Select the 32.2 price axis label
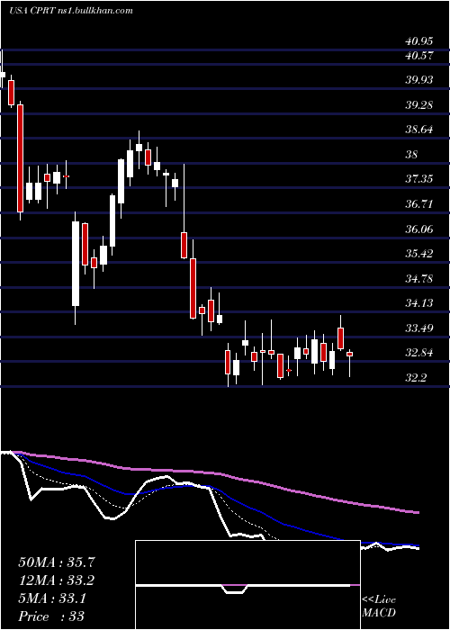The height and width of the screenshot is (630, 450). [415, 378]
